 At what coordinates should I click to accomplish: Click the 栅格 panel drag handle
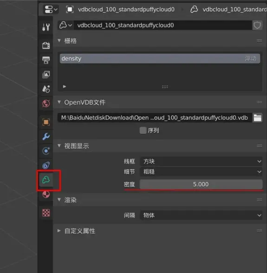pos(259,41)
